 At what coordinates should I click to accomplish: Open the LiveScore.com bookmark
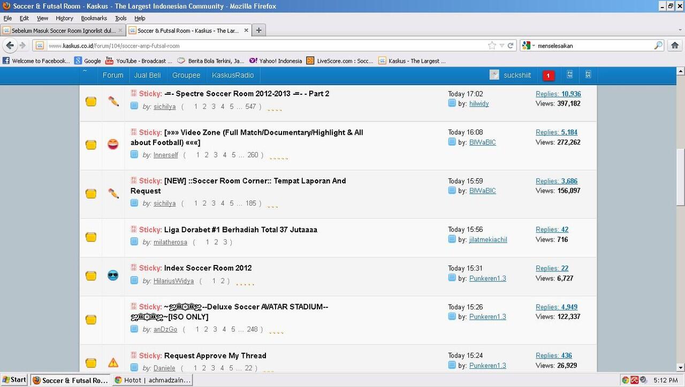340,61
